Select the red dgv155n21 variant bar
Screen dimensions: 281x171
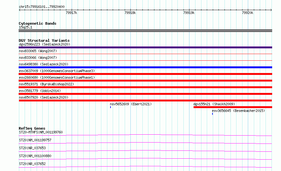[x=233, y=107]
